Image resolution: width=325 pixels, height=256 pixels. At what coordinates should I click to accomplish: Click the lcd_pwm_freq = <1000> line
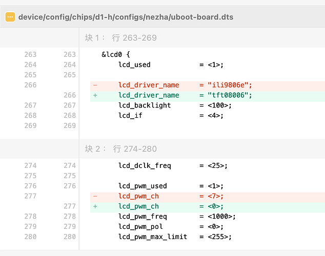click(x=177, y=217)
